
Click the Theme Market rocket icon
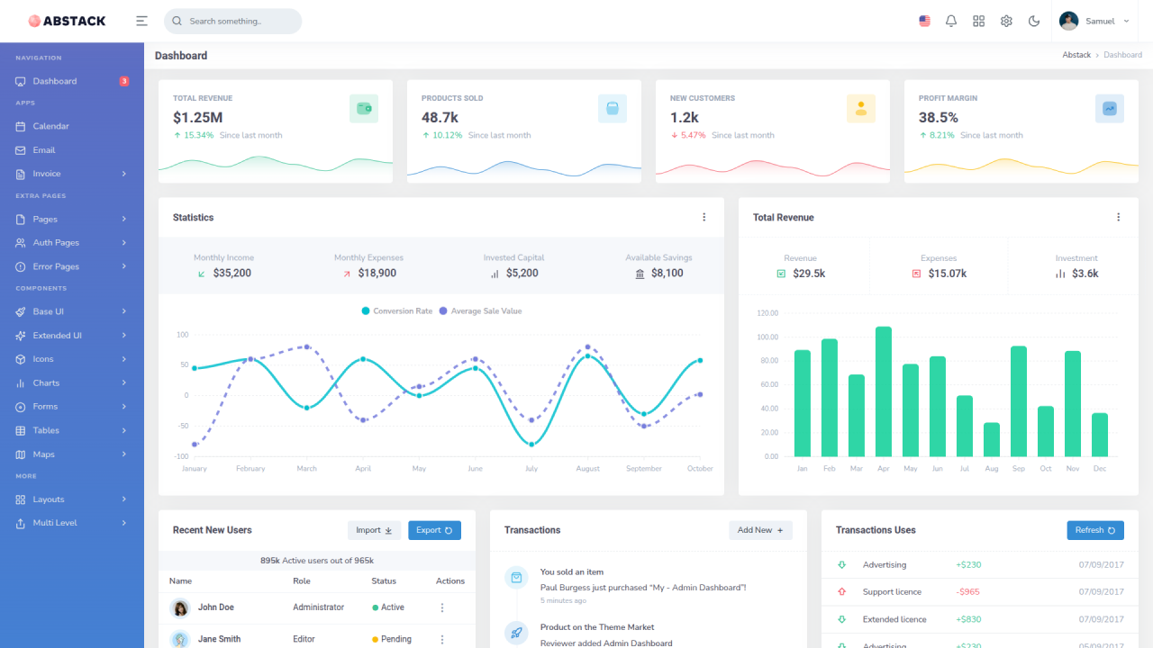516,633
